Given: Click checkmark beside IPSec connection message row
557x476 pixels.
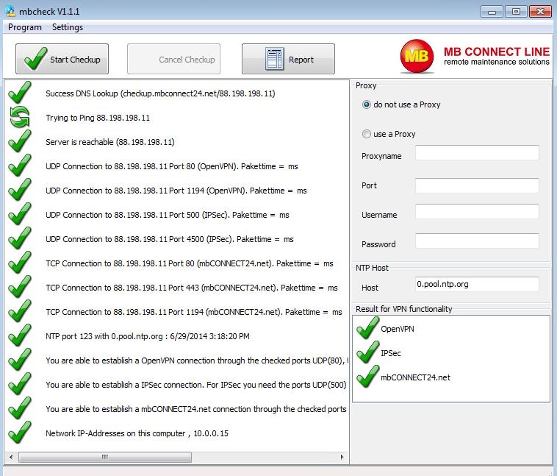Looking at the screenshot, I should pyautogui.click(x=21, y=383).
